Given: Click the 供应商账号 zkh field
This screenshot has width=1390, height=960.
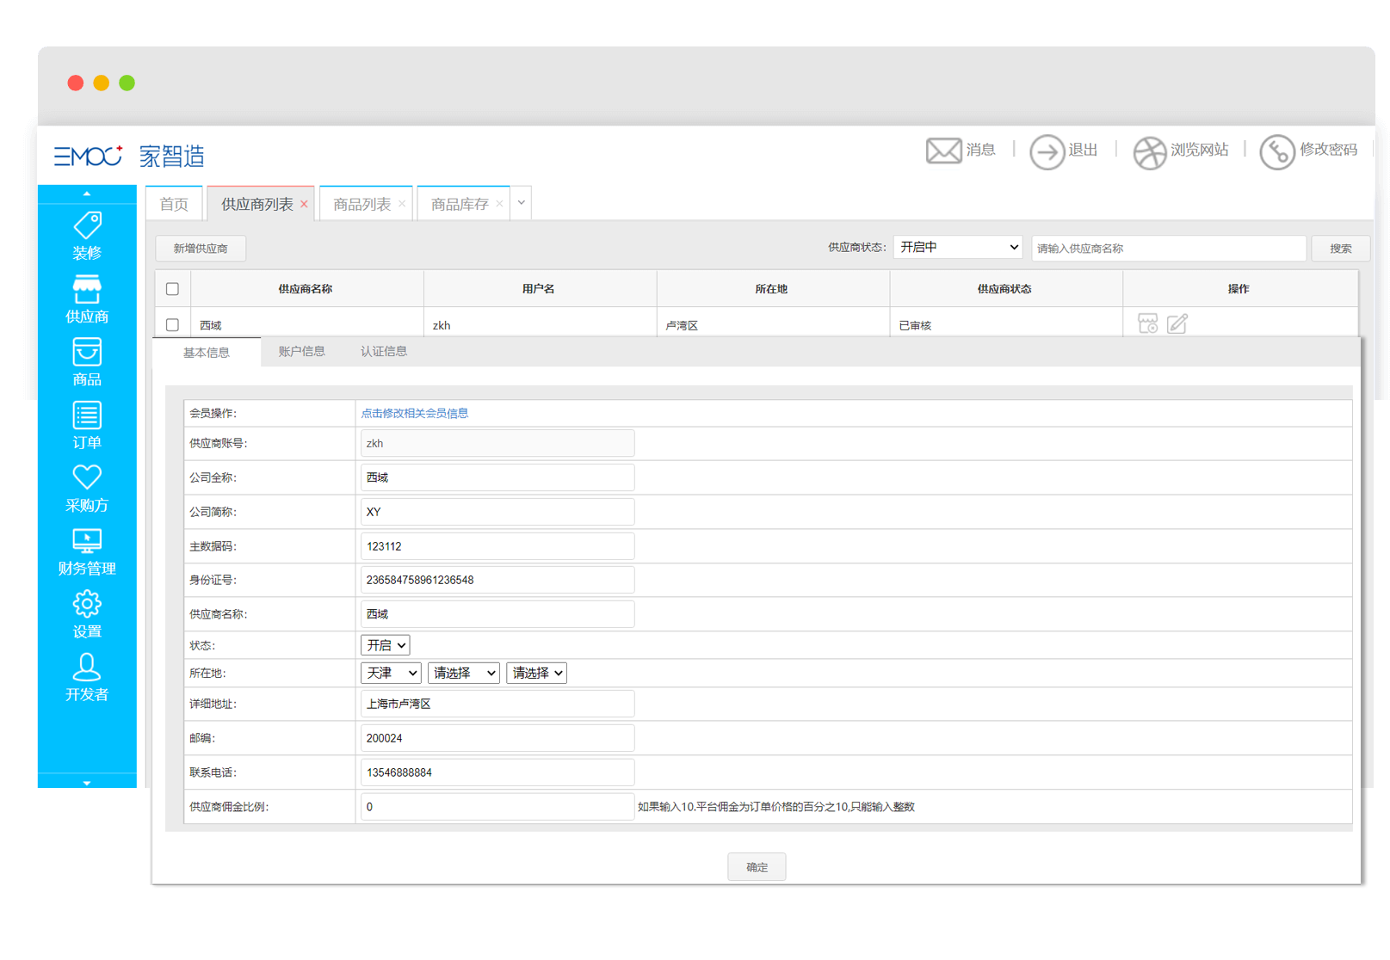Looking at the screenshot, I should (x=497, y=444).
